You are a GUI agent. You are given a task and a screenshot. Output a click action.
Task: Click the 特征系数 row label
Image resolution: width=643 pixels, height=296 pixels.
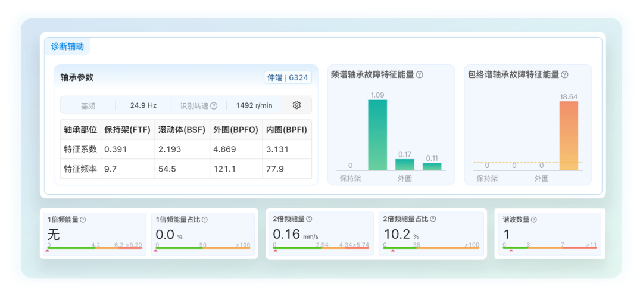tap(81, 149)
